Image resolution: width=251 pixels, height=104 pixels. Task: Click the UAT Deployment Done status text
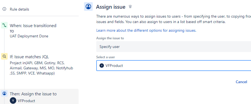point(29,36)
